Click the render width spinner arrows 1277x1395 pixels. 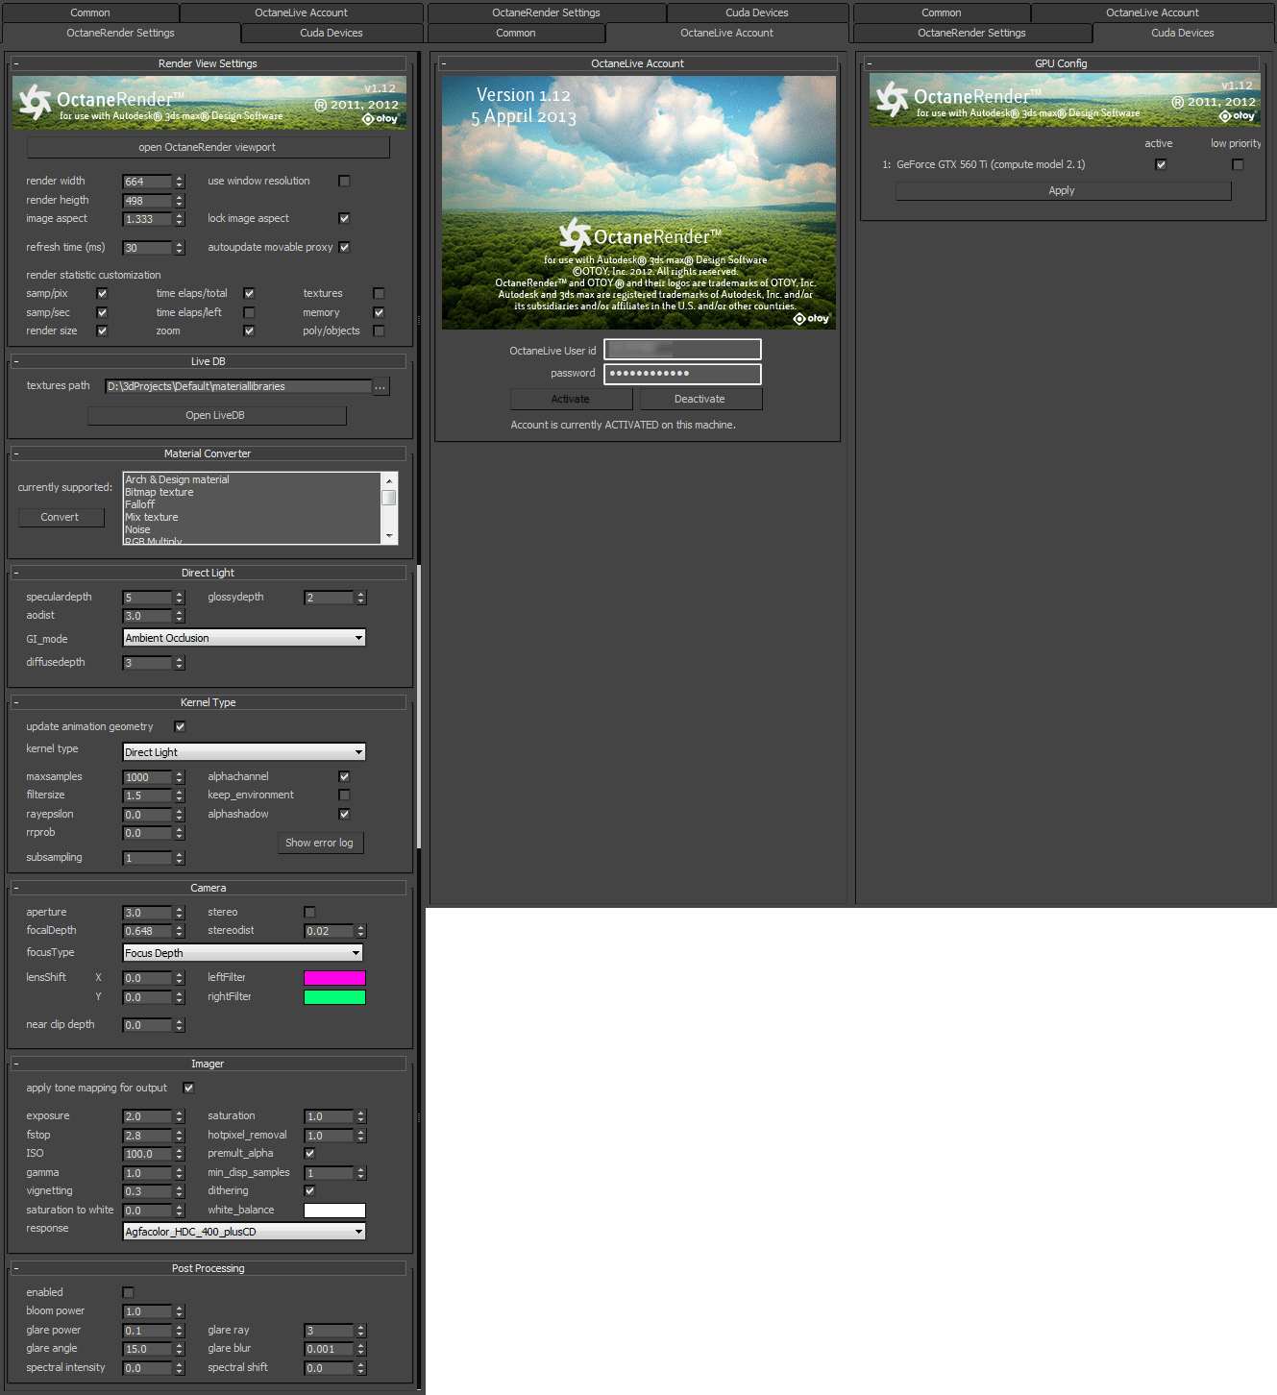point(179,182)
